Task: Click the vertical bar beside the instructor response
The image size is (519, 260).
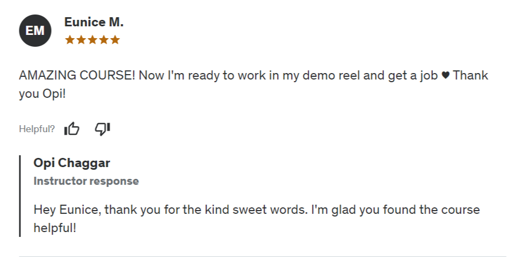Action: pyautogui.click(x=20, y=196)
